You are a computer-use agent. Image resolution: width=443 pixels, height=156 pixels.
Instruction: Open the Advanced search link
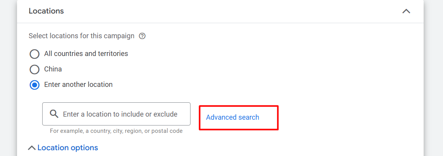click(x=232, y=117)
